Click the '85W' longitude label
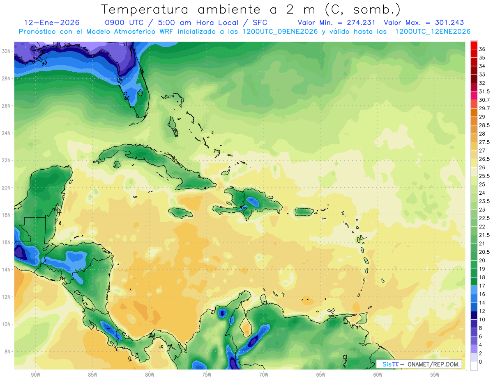This screenshot has width=493, height=380. click(x=93, y=375)
